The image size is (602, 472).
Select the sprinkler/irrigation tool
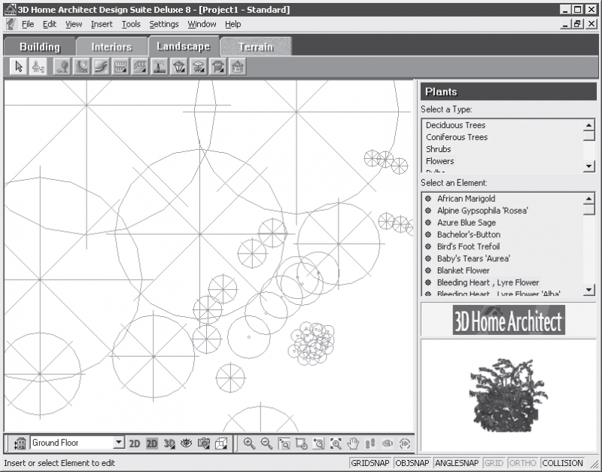[x=160, y=67]
